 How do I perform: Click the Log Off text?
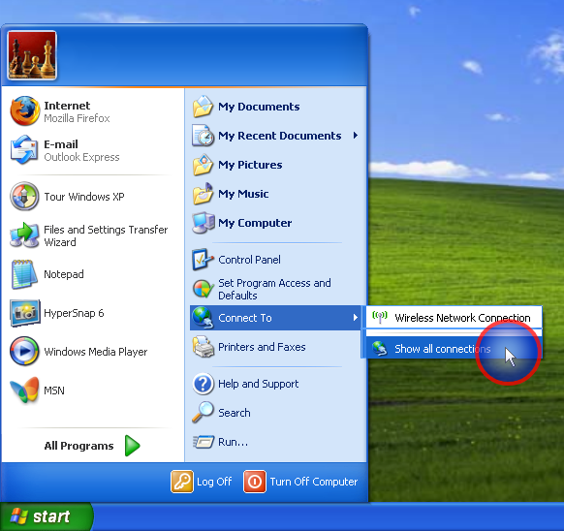(x=214, y=482)
